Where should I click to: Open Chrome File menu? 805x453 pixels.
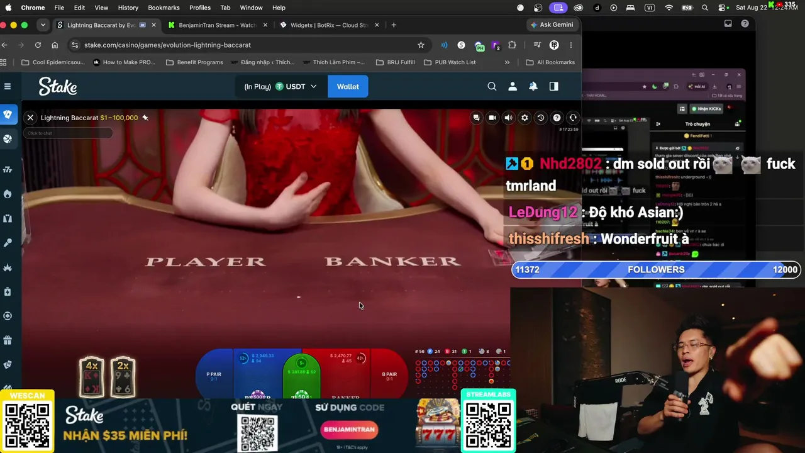pos(59,8)
